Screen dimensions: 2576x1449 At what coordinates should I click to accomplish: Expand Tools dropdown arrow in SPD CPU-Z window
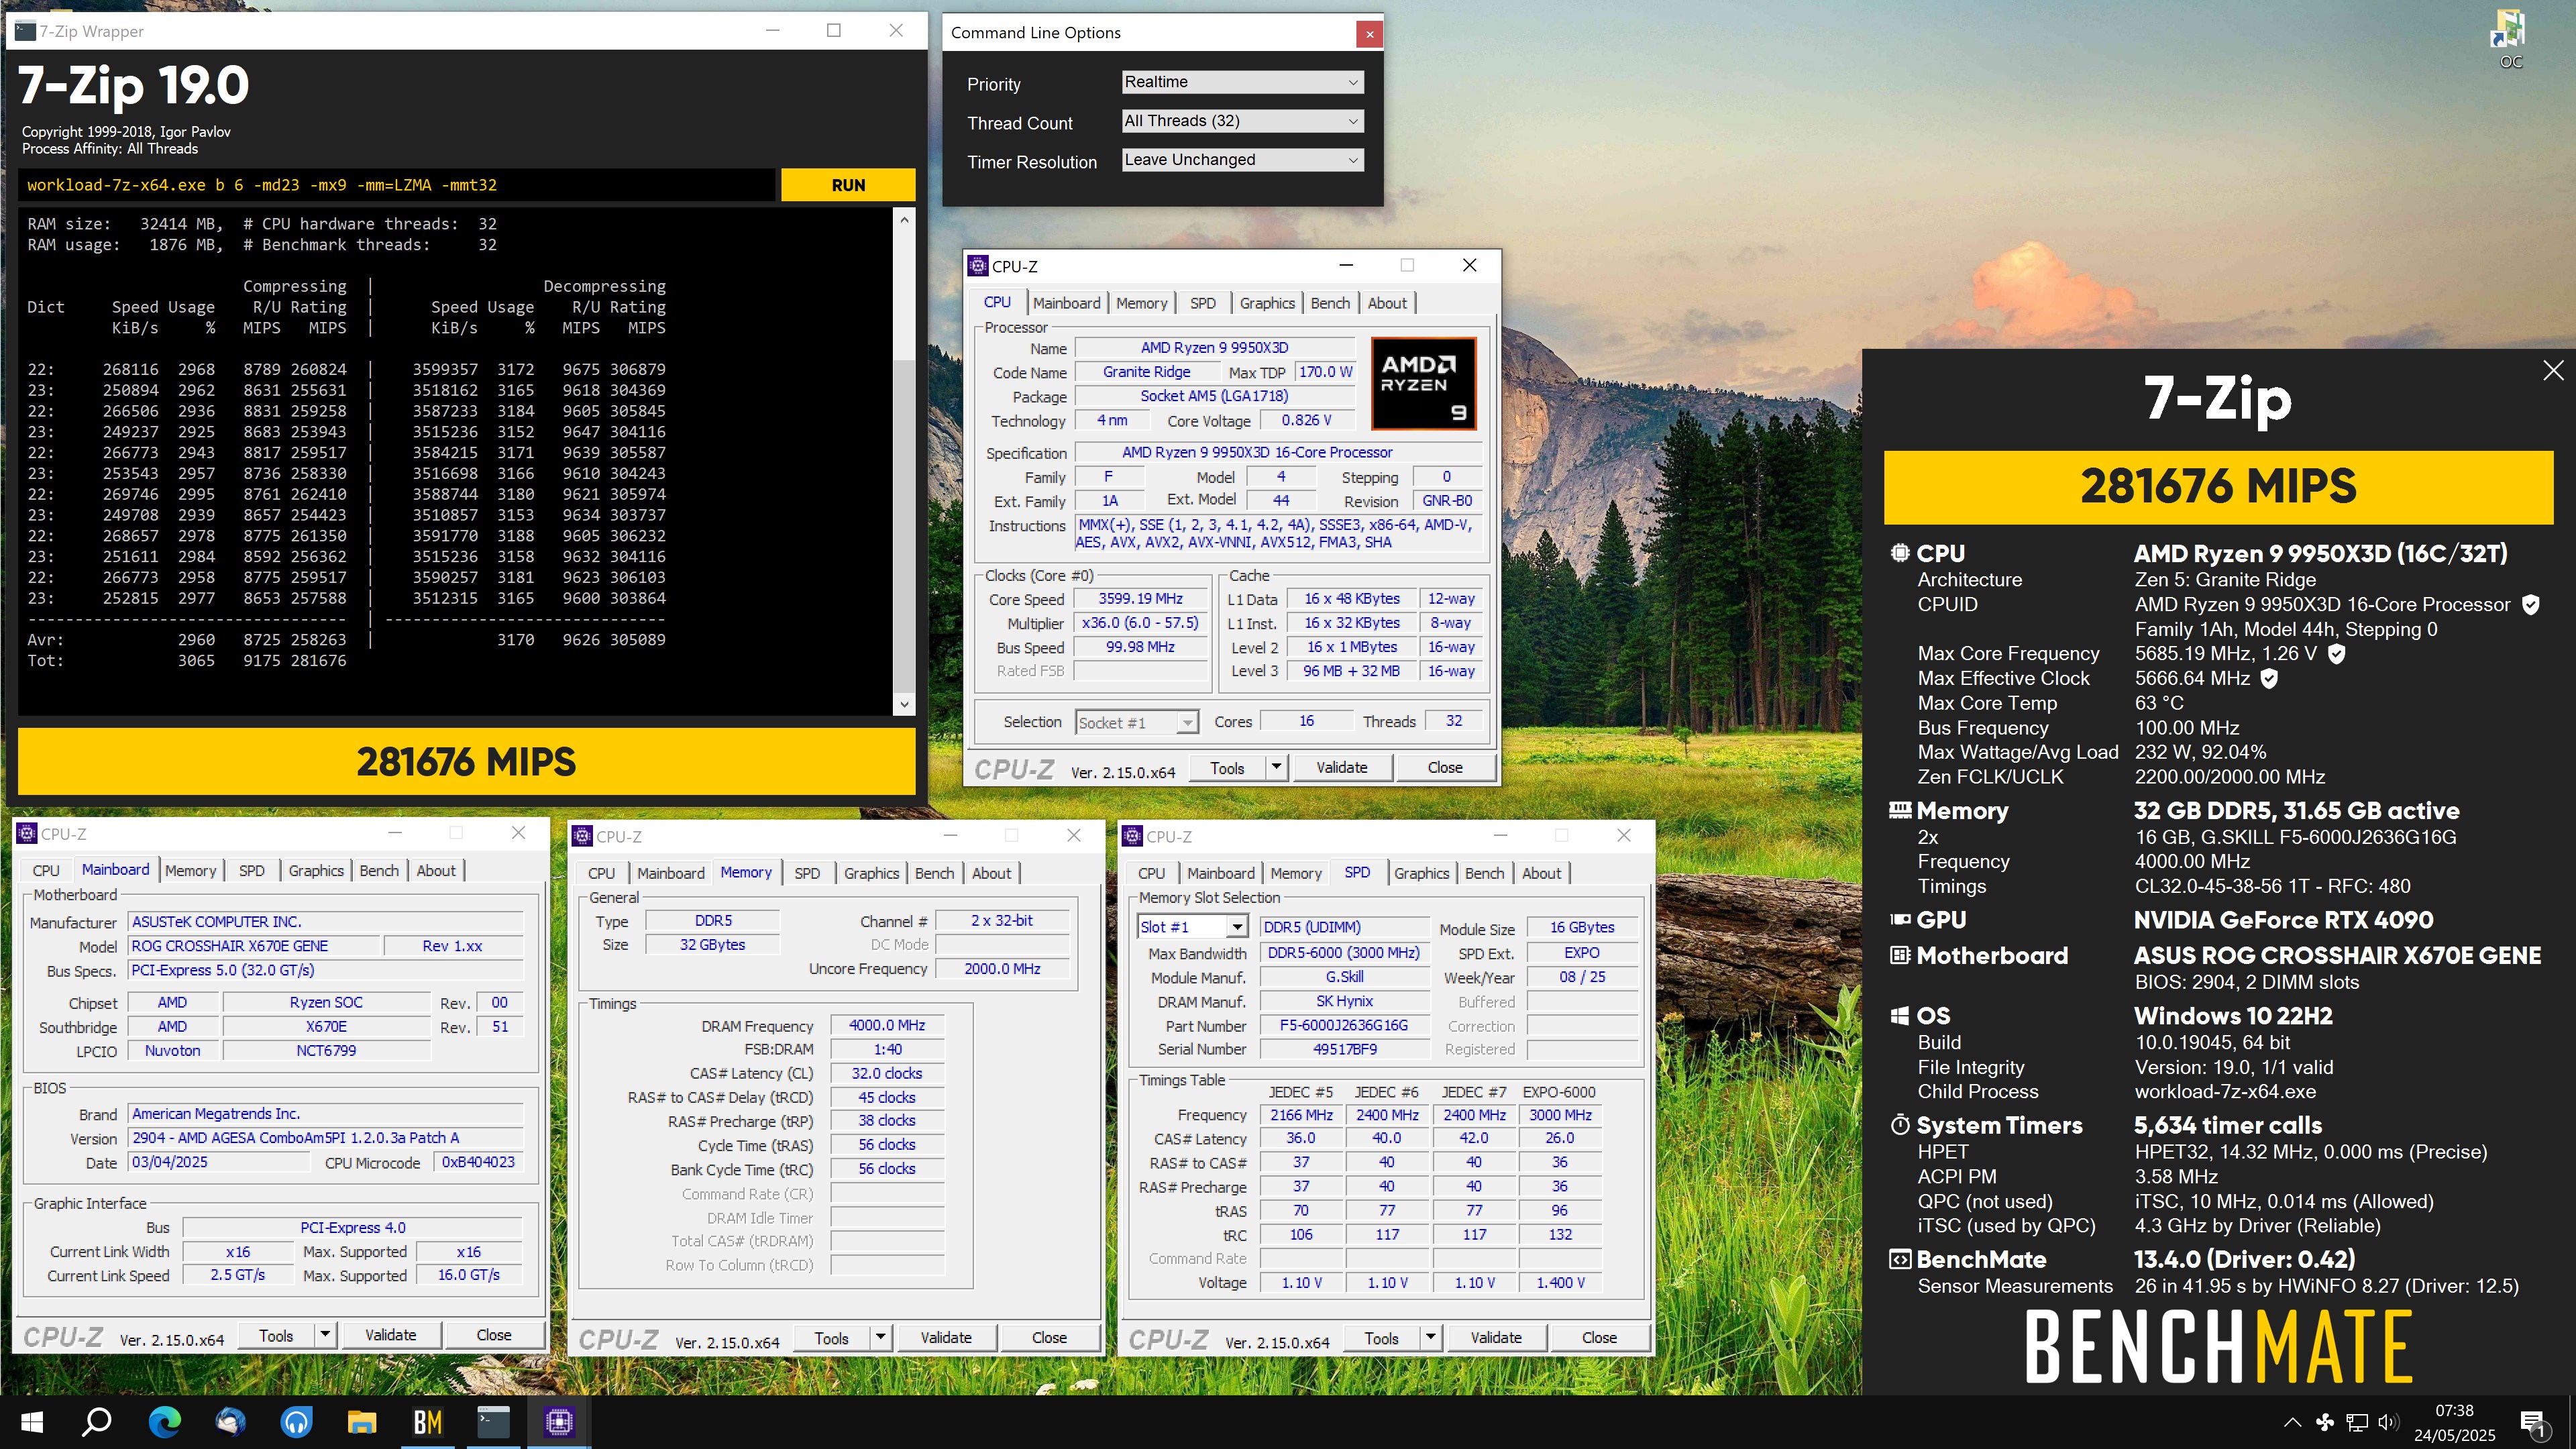click(x=1430, y=1338)
